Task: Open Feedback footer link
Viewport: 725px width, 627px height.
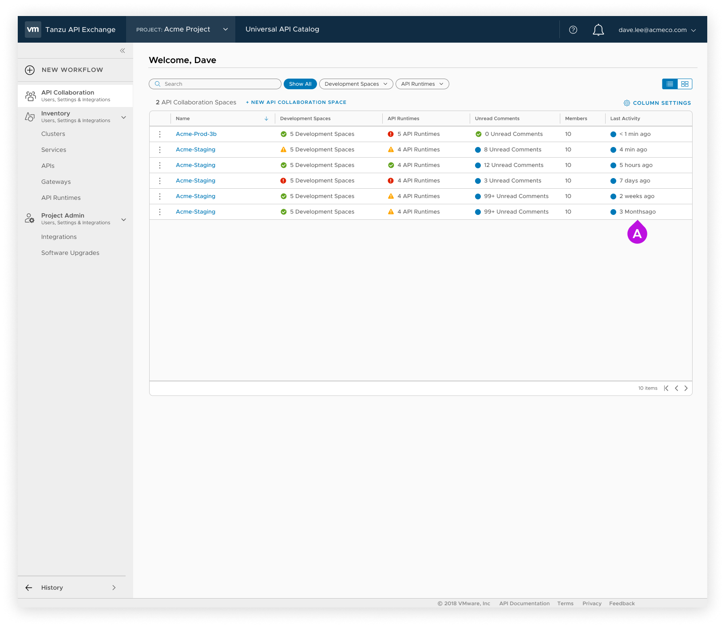Action: (622, 603)
